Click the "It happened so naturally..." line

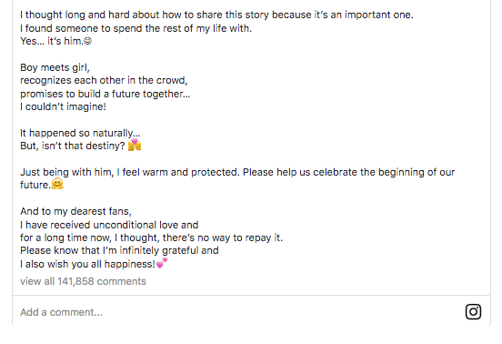[x=80, y=133]
